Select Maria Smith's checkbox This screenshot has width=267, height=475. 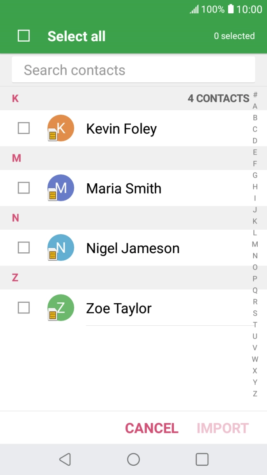click(x=24, y=188)
